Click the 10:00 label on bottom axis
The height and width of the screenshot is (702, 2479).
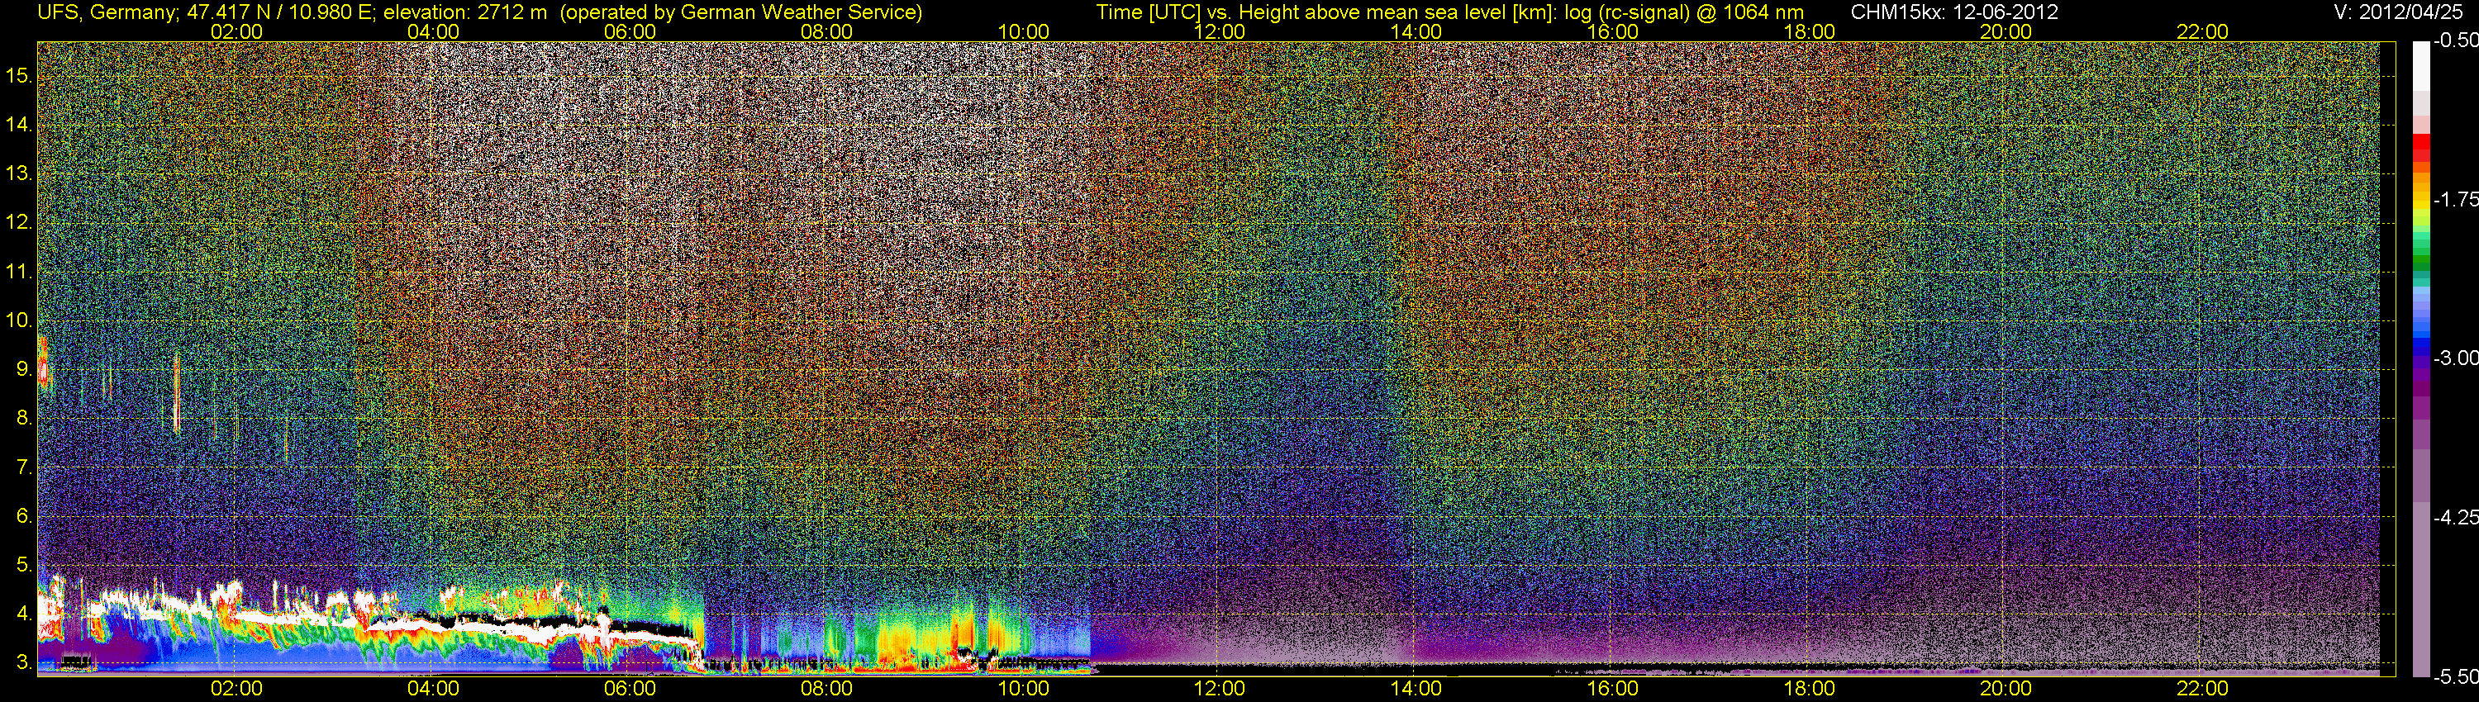click(x=1023, y=689)
